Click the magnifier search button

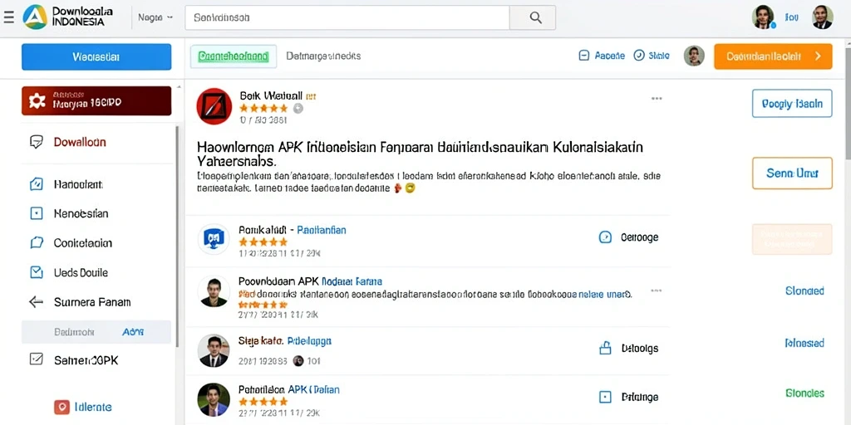point(535,17)
